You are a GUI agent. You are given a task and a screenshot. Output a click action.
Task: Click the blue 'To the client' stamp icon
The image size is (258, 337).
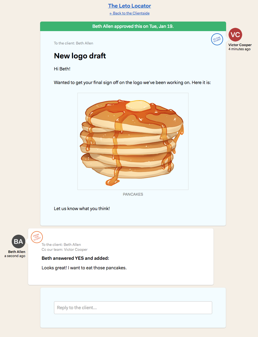tap(217, 39)
